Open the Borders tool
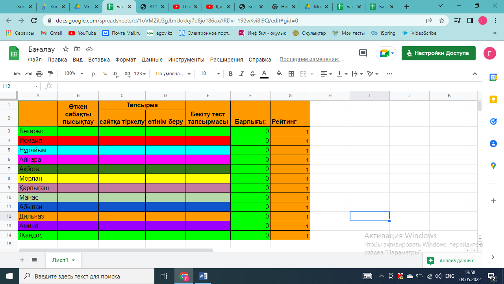The height and width of the screenshot is (284, 504). (291, 74)
